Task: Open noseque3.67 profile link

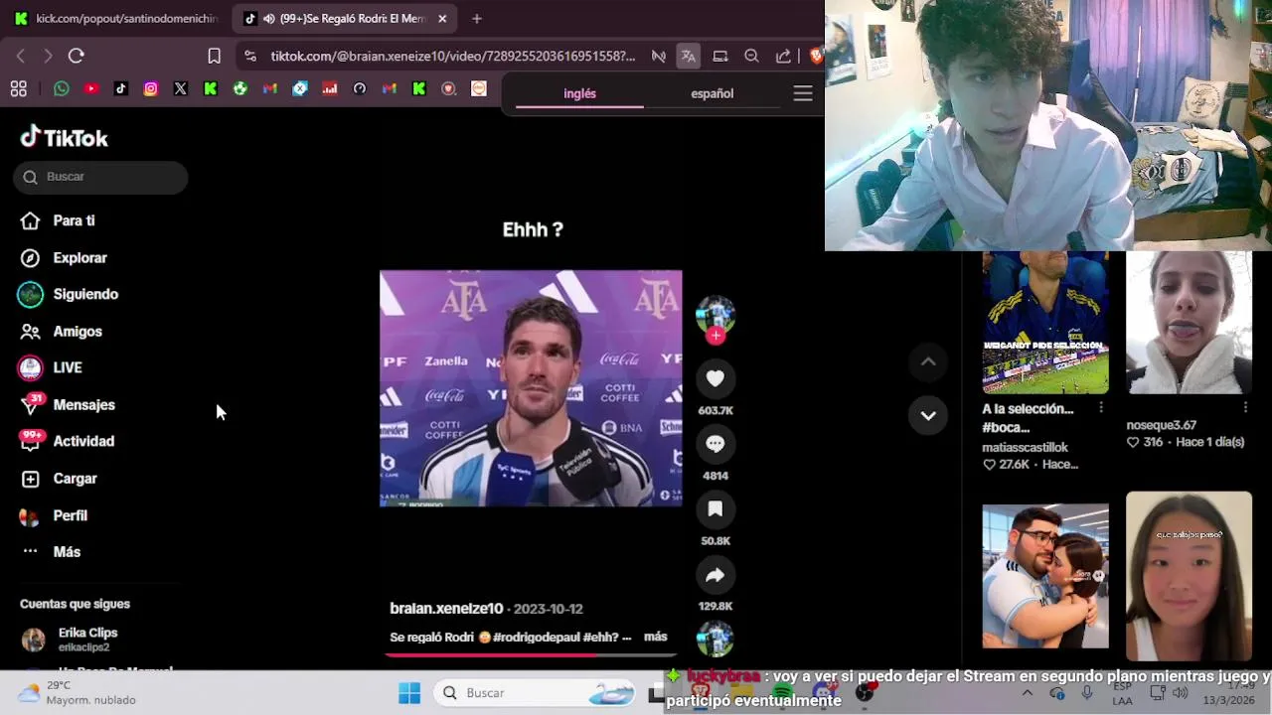Action: (1161, 425)
